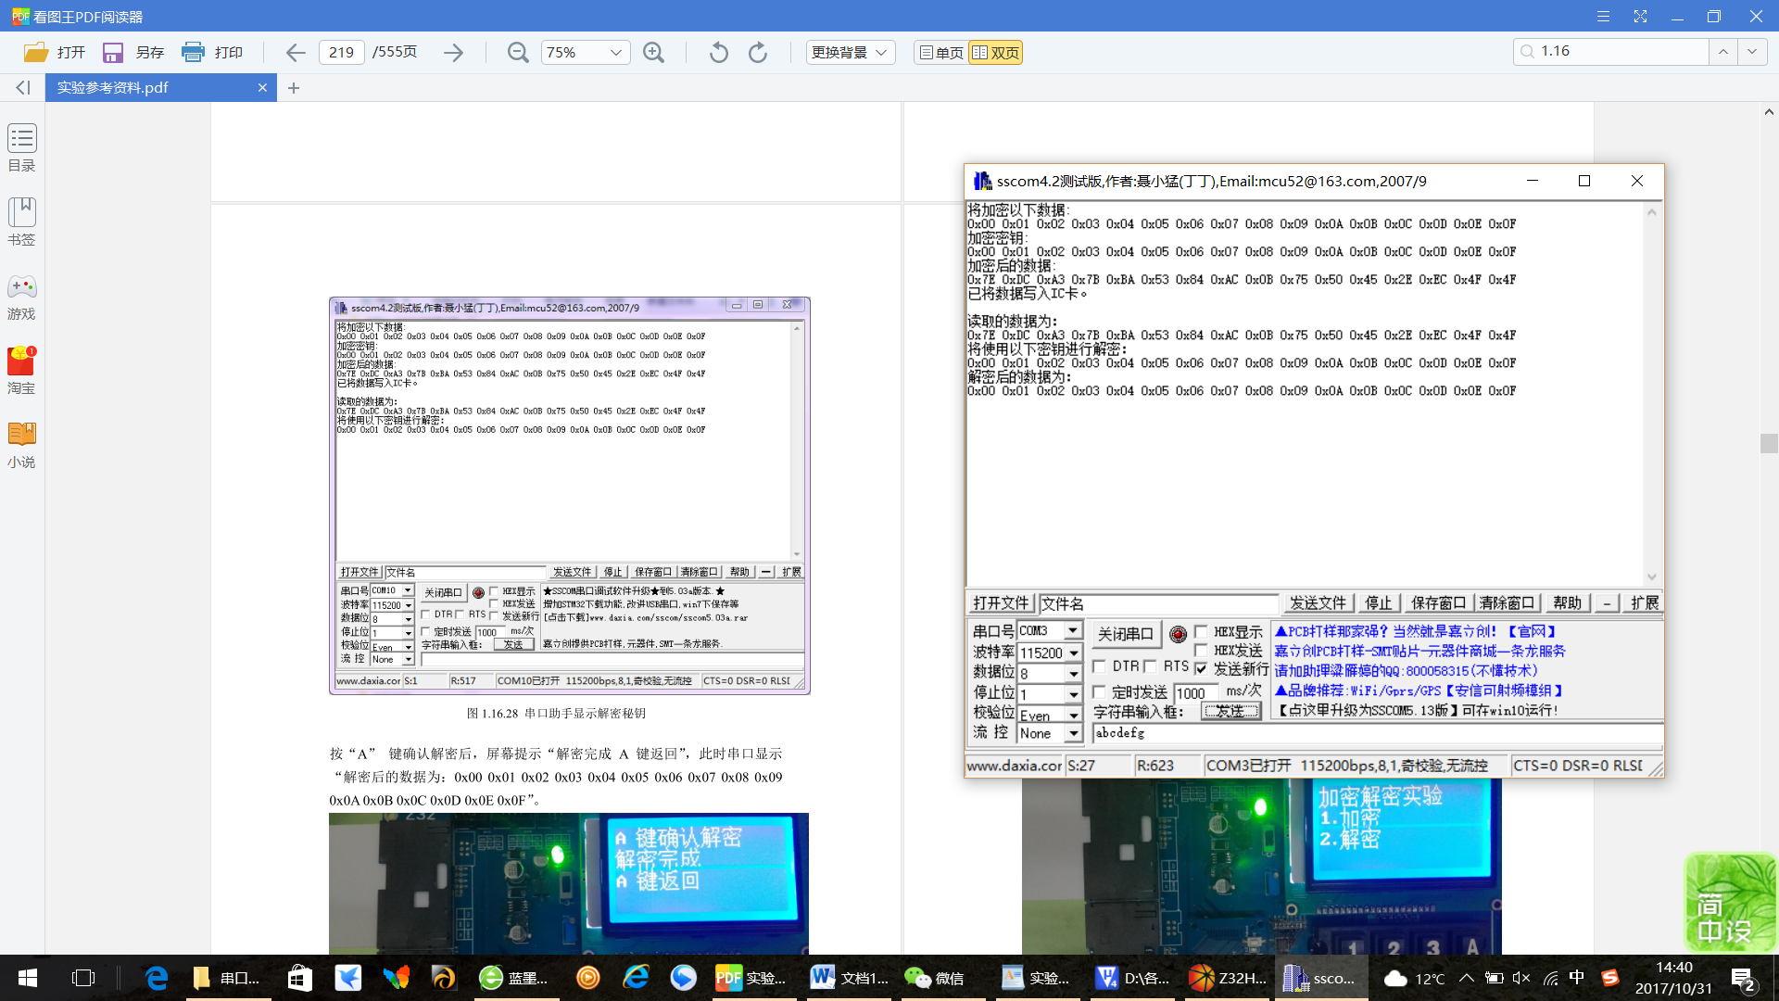This screenshot has width=1779, height=1001.
Task: Enable HEX发送 checkbox in sscom
Action: tap(1201, 651)
